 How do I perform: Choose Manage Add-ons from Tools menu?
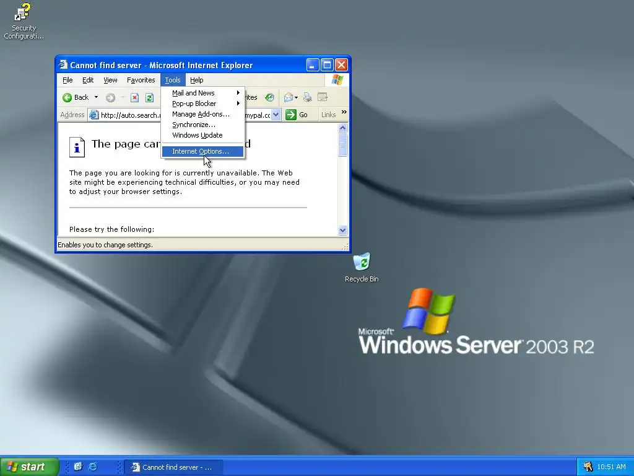click(202, 114)
